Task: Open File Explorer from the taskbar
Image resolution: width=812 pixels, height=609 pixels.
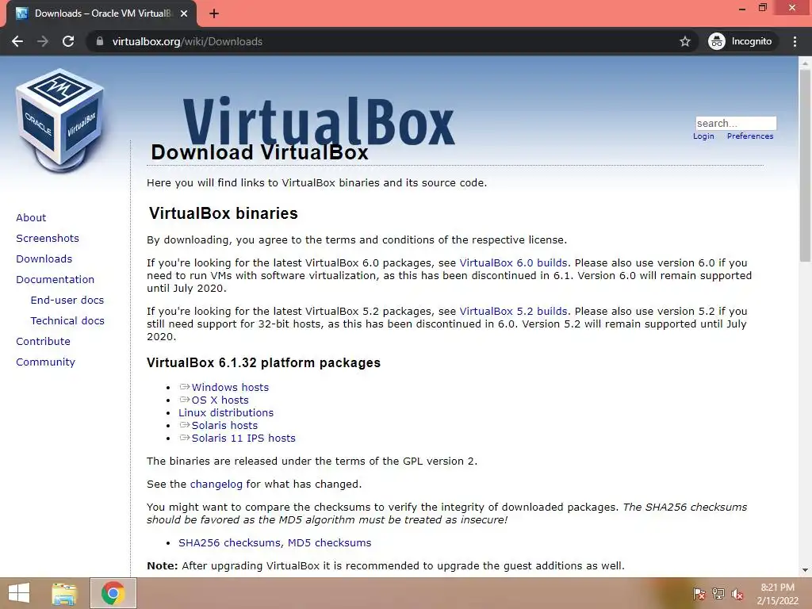Action: (x=64, y=593)
